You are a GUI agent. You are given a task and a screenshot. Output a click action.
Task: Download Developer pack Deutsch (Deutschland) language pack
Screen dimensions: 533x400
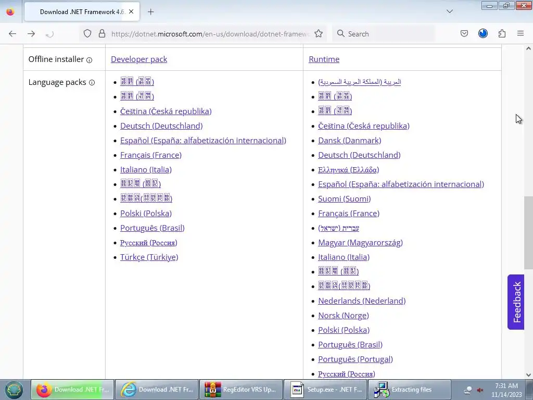coord(161,126)
